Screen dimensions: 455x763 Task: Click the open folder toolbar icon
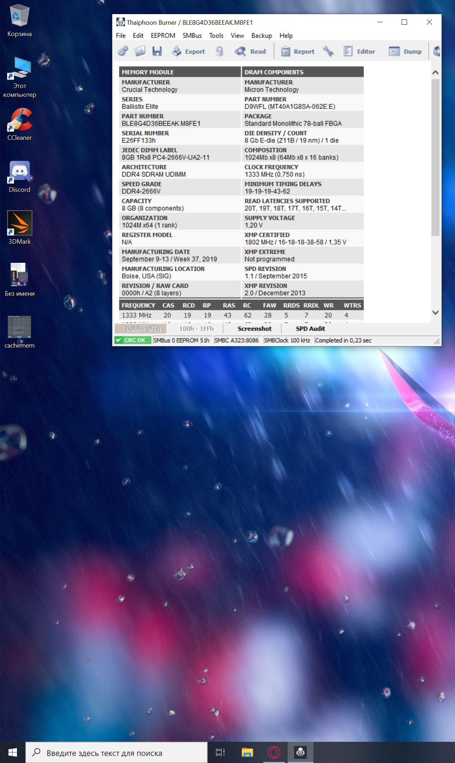(140, 51)
